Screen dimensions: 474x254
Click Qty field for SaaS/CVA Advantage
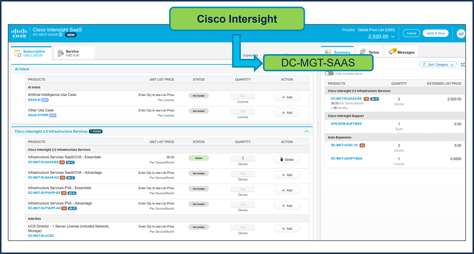[x=243, y=174]
